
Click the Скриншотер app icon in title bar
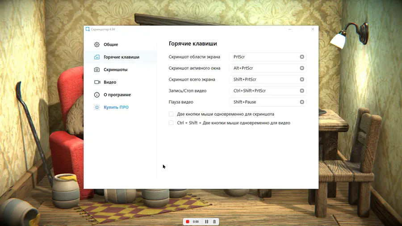pyautogui.click(x=88, y=29)
